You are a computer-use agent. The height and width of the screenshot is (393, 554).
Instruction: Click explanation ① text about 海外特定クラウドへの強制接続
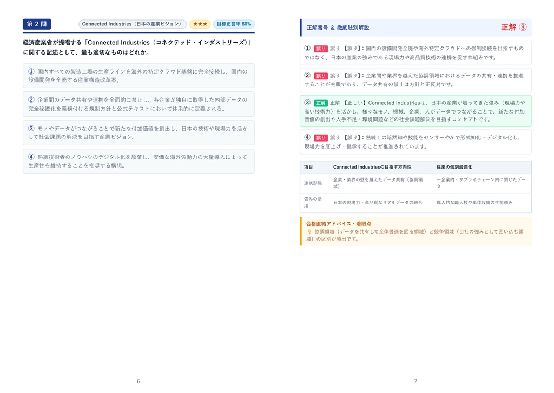(415, 53)
